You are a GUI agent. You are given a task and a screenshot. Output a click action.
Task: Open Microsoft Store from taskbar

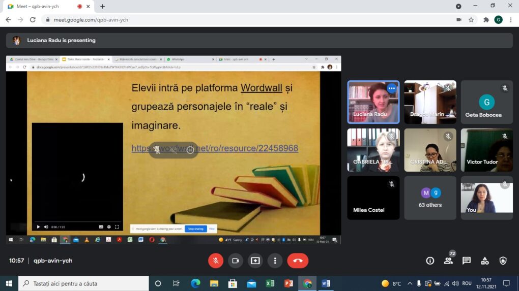coord(233,283)
